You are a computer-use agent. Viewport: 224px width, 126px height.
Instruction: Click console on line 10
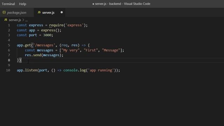(70, 70)
